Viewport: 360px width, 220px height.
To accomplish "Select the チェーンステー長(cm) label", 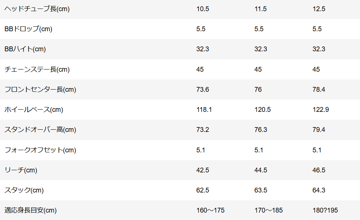I will (37, 69).
